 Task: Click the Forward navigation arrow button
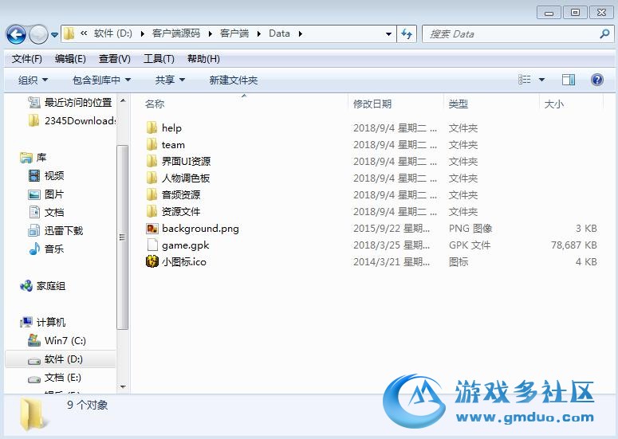click(x=38, y=34)
